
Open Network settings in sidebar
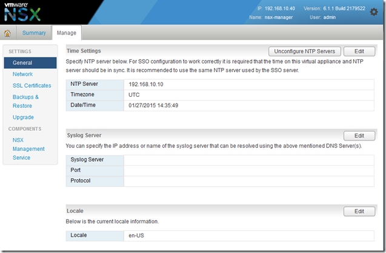coord(22,74)
